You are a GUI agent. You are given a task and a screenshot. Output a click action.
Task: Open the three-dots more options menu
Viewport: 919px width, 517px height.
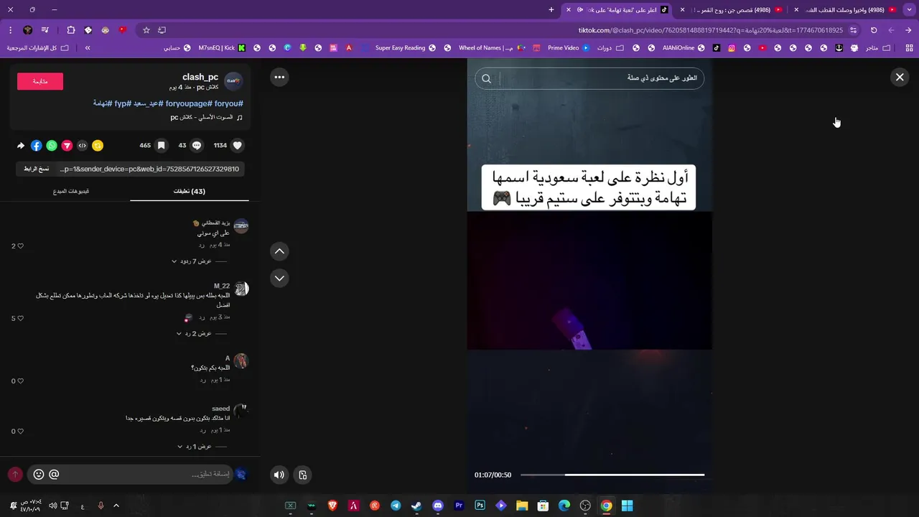click(x=279, y=77)
